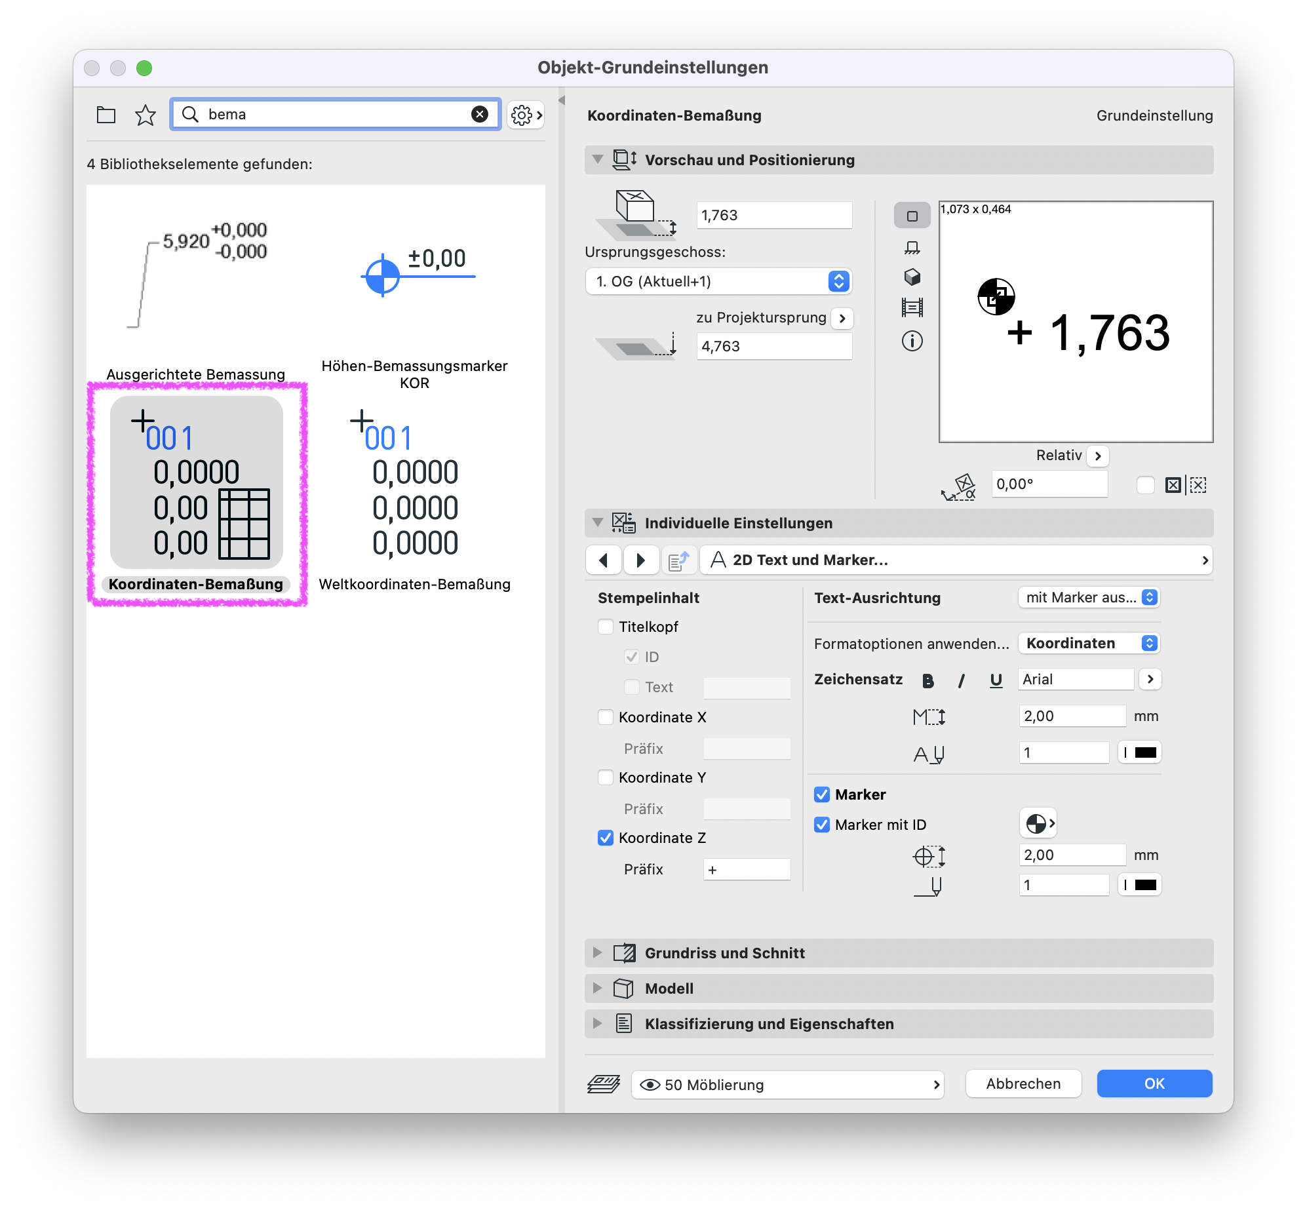Click the 1,763 elevation input field
The image size is (1307, 1210).
774,215
